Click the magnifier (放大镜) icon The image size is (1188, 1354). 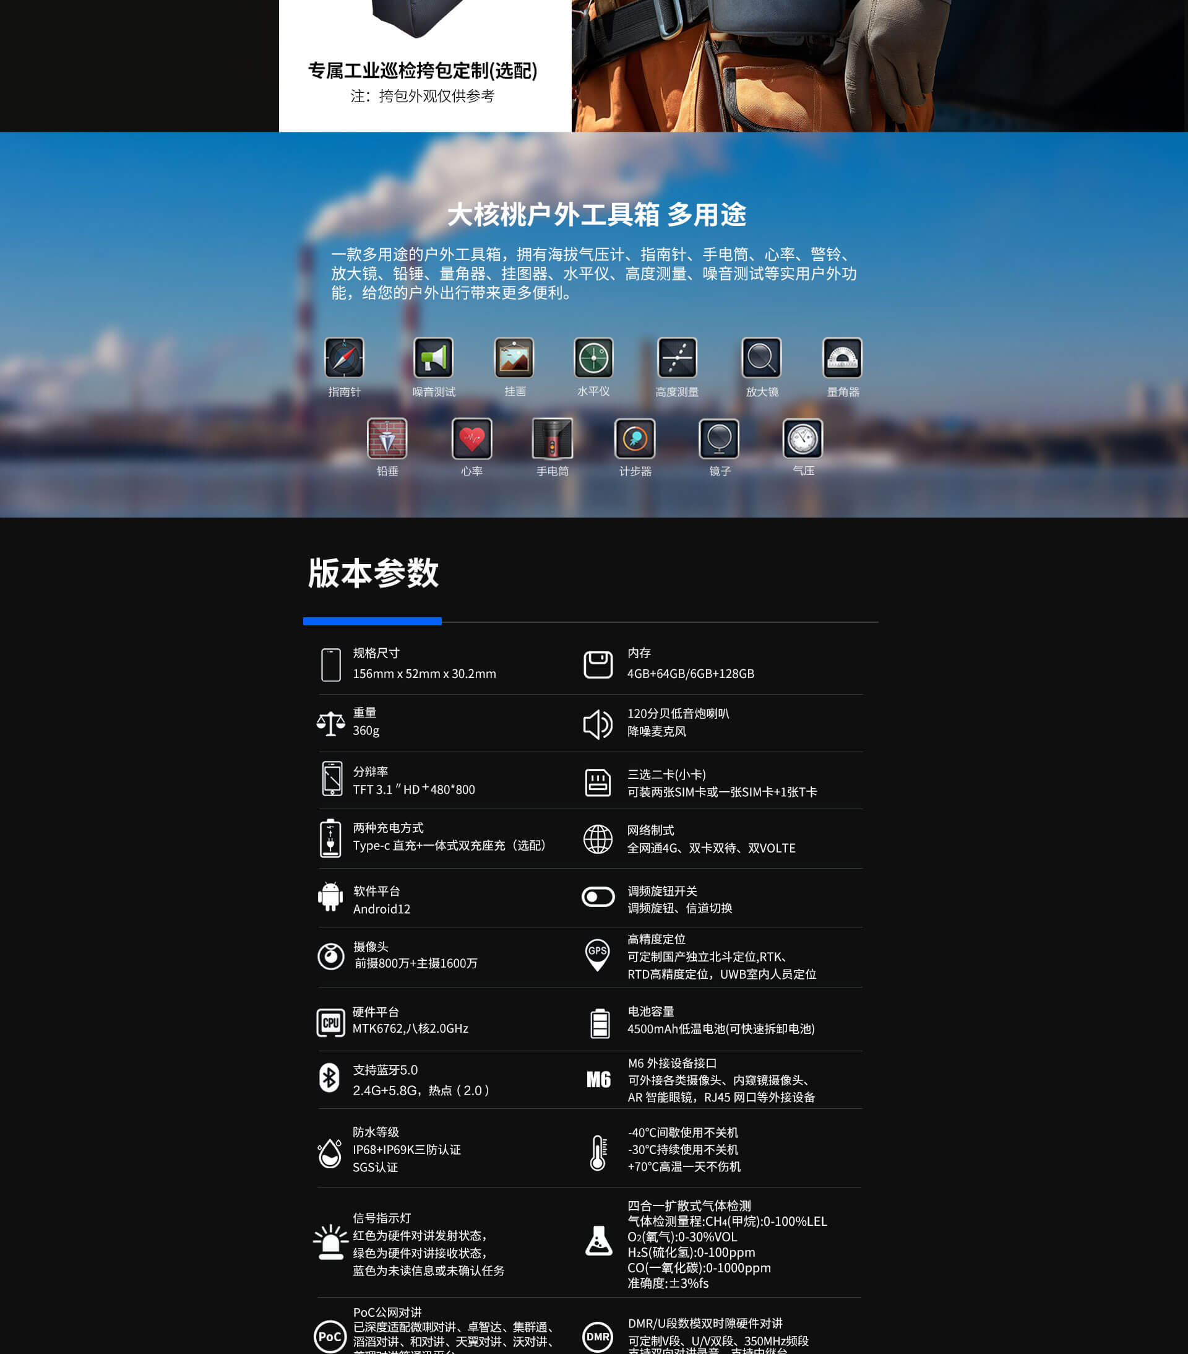click(762, 358)
